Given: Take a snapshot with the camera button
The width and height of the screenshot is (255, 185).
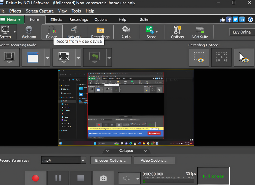Looking at the screenshot, I should (x=103, y=178).
